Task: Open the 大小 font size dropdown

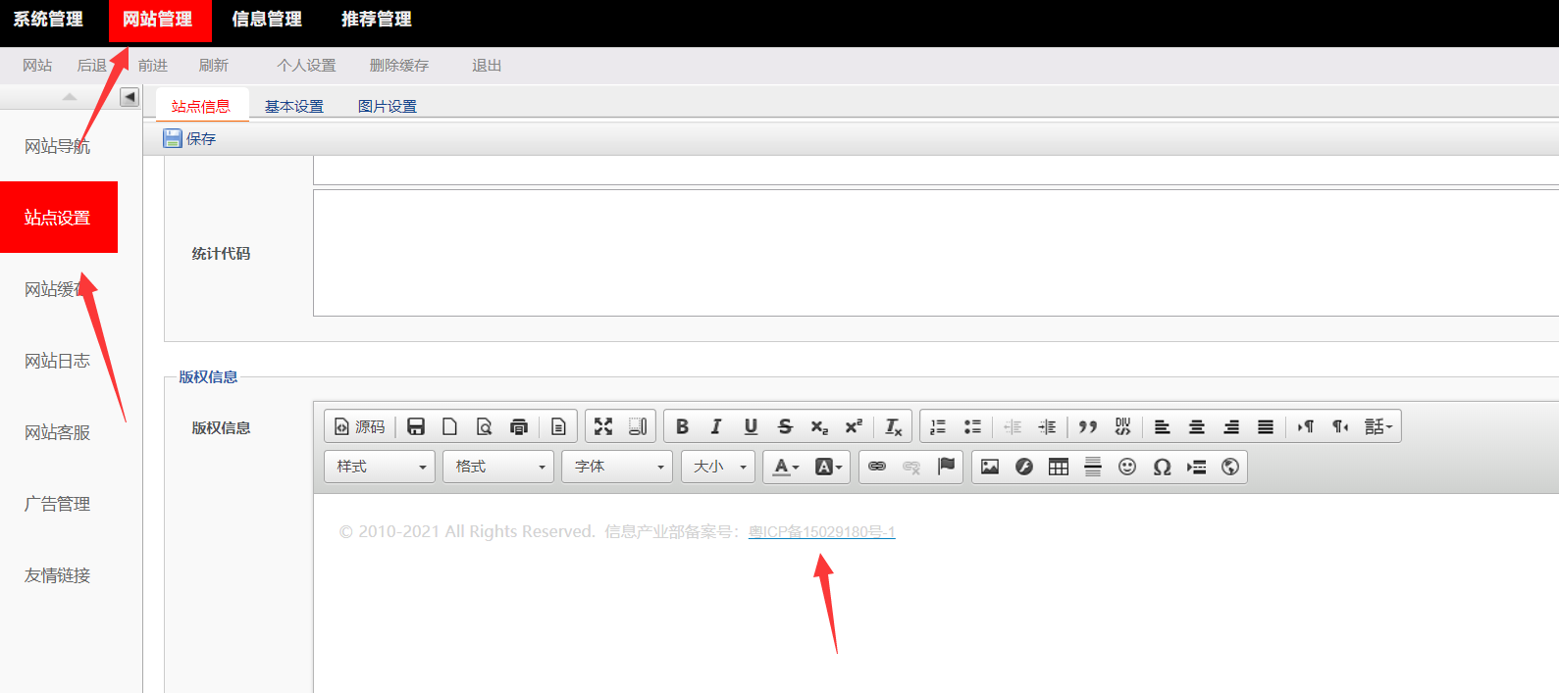Action: click(x=718, y=467)
